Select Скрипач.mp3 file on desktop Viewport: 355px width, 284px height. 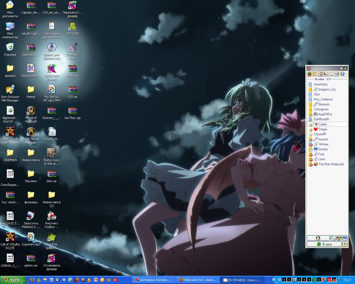(31, 239)
